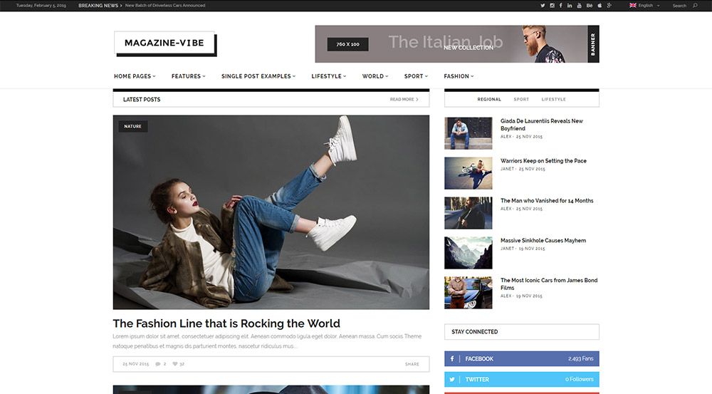This screenshot has width=712, height=394.
Task: Click the Instagram icon in top bar
Action: pyautogui.click(x=552, y=5)
